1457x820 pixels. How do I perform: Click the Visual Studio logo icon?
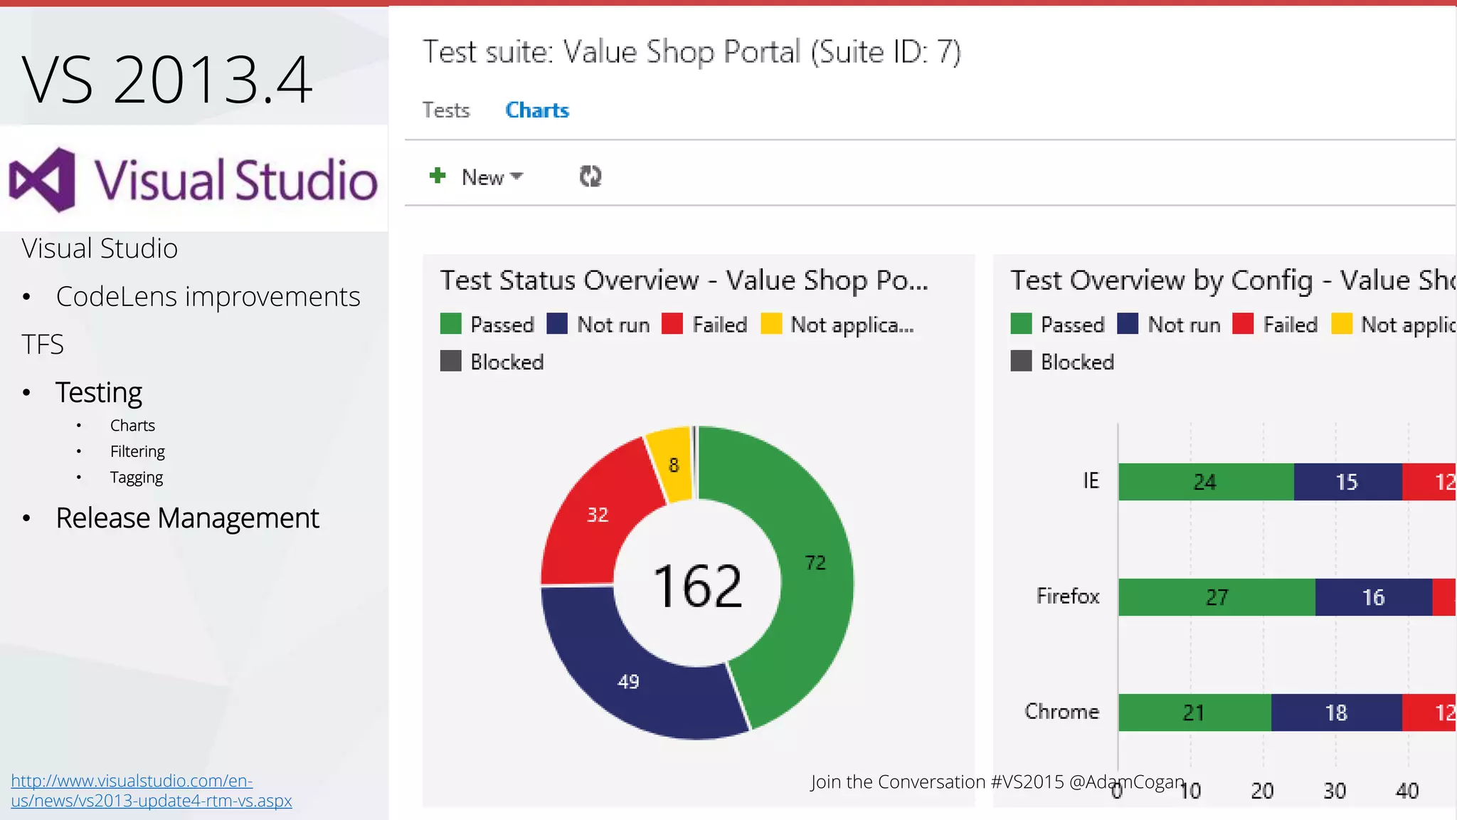[42, 180]
